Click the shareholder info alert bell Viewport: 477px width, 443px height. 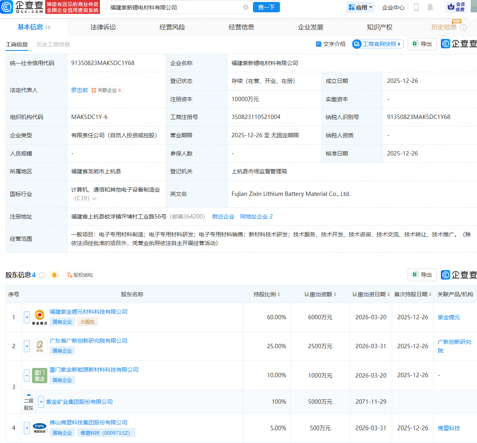[x=54, y=275]
